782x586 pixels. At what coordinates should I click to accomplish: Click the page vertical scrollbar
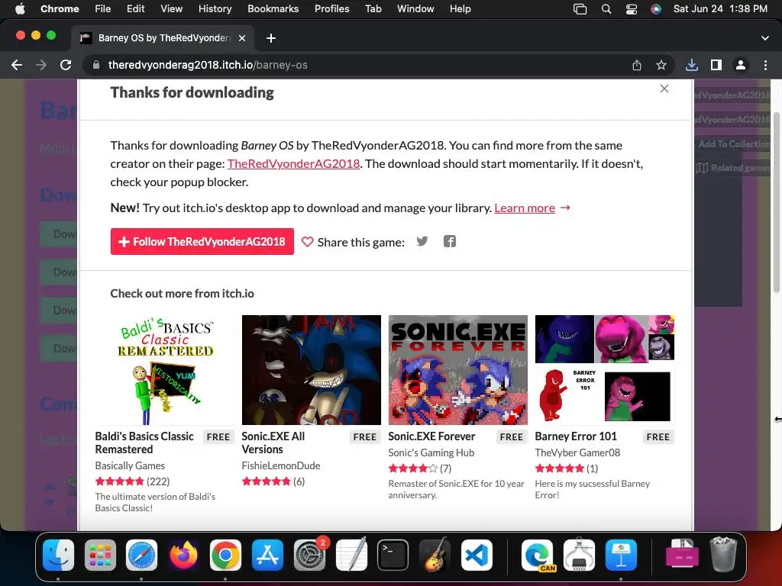click(776, 201)
